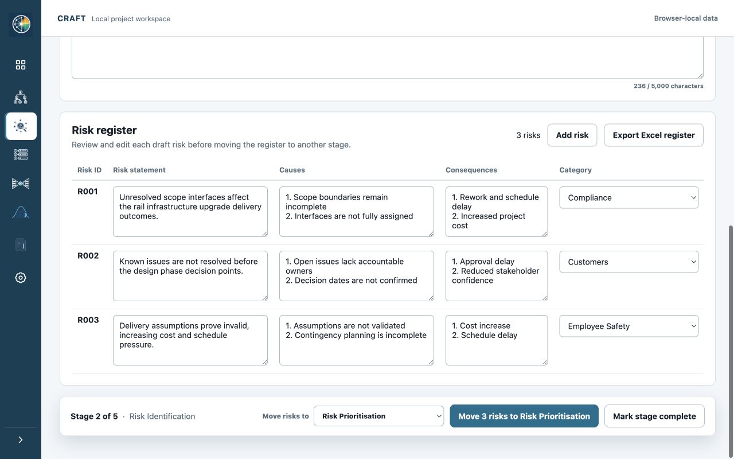
Task: Click Mark stage complete button
Action: coord(654,416)
